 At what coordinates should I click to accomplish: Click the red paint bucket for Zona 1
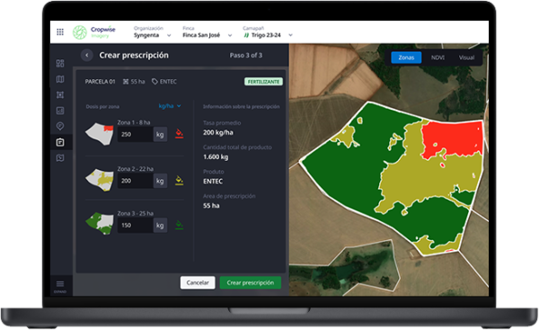click(x=179, y=133)
